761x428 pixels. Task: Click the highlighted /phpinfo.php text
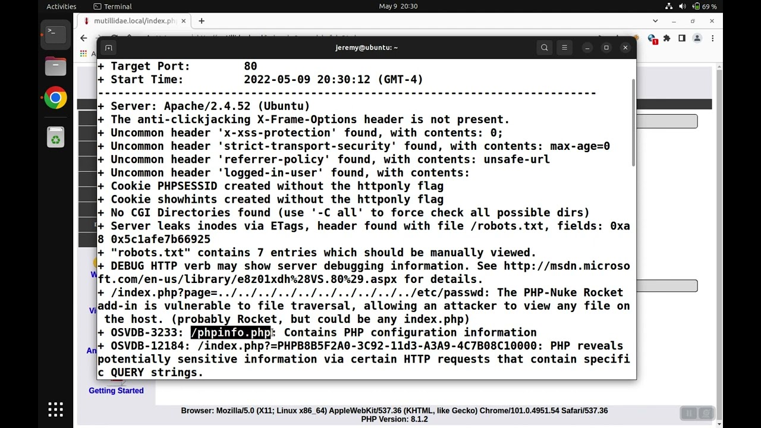pyautogui.click(x=231, y=332)
